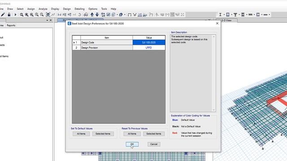Viewport: 287px width, 161px height.
Task: Open the Select menu
Action: [x=20, y=9]
